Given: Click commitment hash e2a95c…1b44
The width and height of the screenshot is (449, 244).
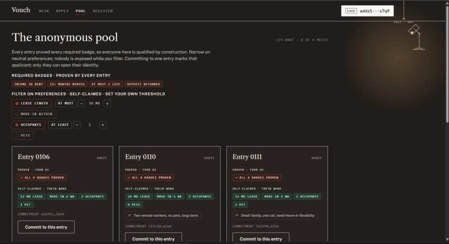Looking at the screenshot, I should click(52, 214).
